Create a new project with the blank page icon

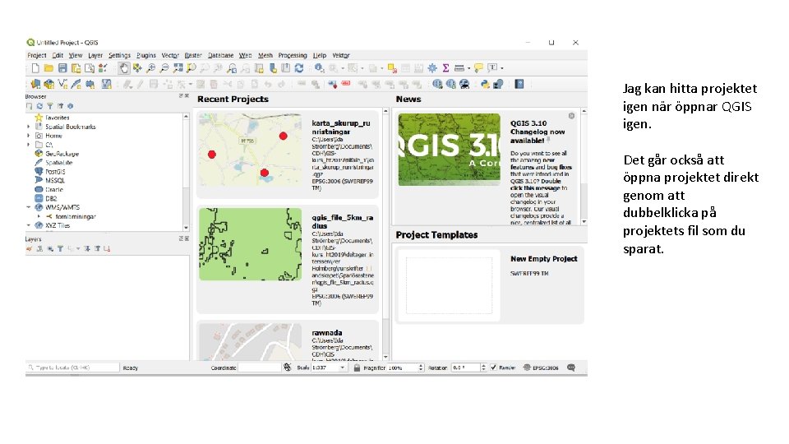point(35,68)
